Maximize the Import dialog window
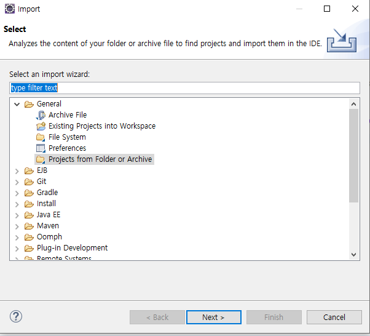The image size is (370, 336). (x=327, y=9)
